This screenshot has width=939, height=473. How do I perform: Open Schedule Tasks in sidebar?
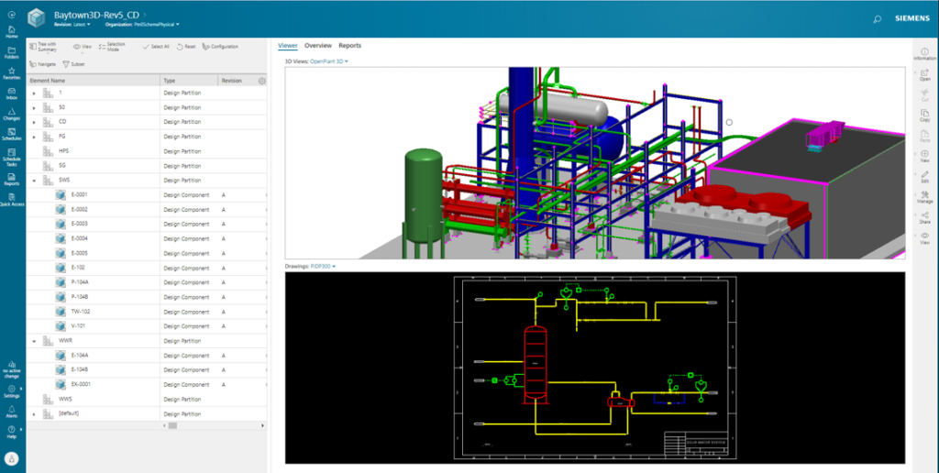click(x=12, y=158)
